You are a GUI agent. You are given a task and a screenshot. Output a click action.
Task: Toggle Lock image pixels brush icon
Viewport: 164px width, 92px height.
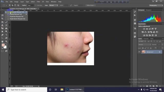point(145,48)
